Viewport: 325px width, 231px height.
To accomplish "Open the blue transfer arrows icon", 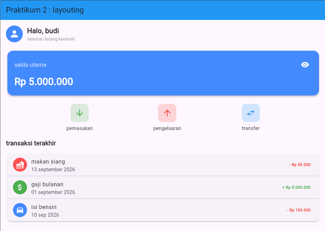I will coord(251,113).
